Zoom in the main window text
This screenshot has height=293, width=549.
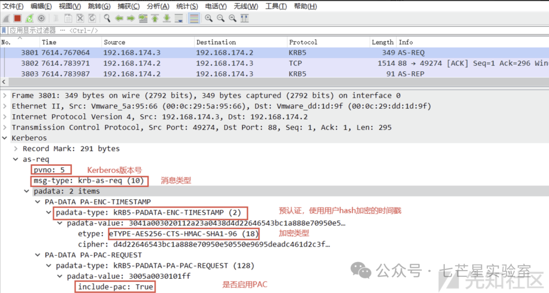coord(209,18)
